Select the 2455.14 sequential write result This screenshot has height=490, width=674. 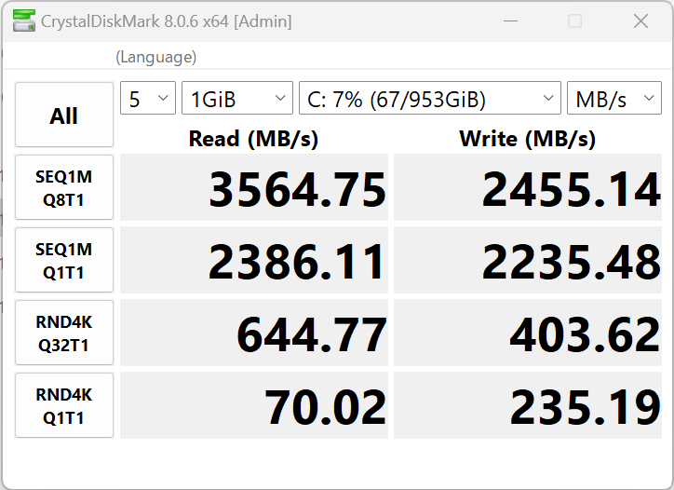coord(528,187)
